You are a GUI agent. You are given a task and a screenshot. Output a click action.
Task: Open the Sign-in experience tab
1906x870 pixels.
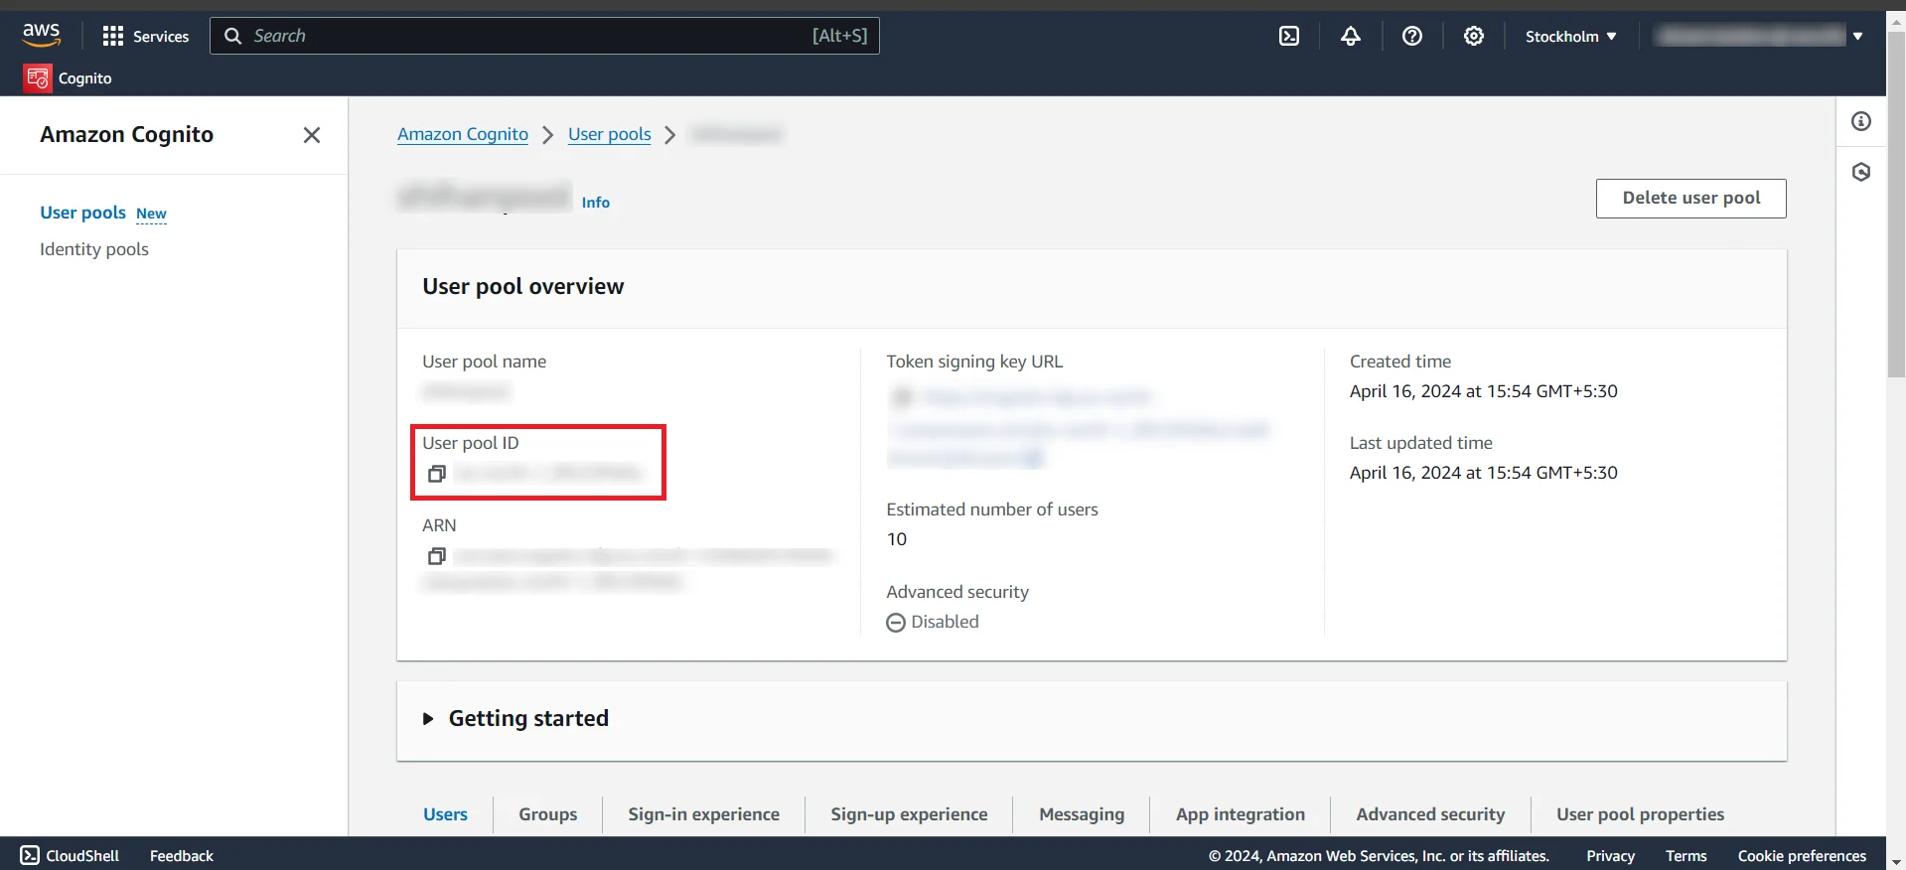(703, 814)
